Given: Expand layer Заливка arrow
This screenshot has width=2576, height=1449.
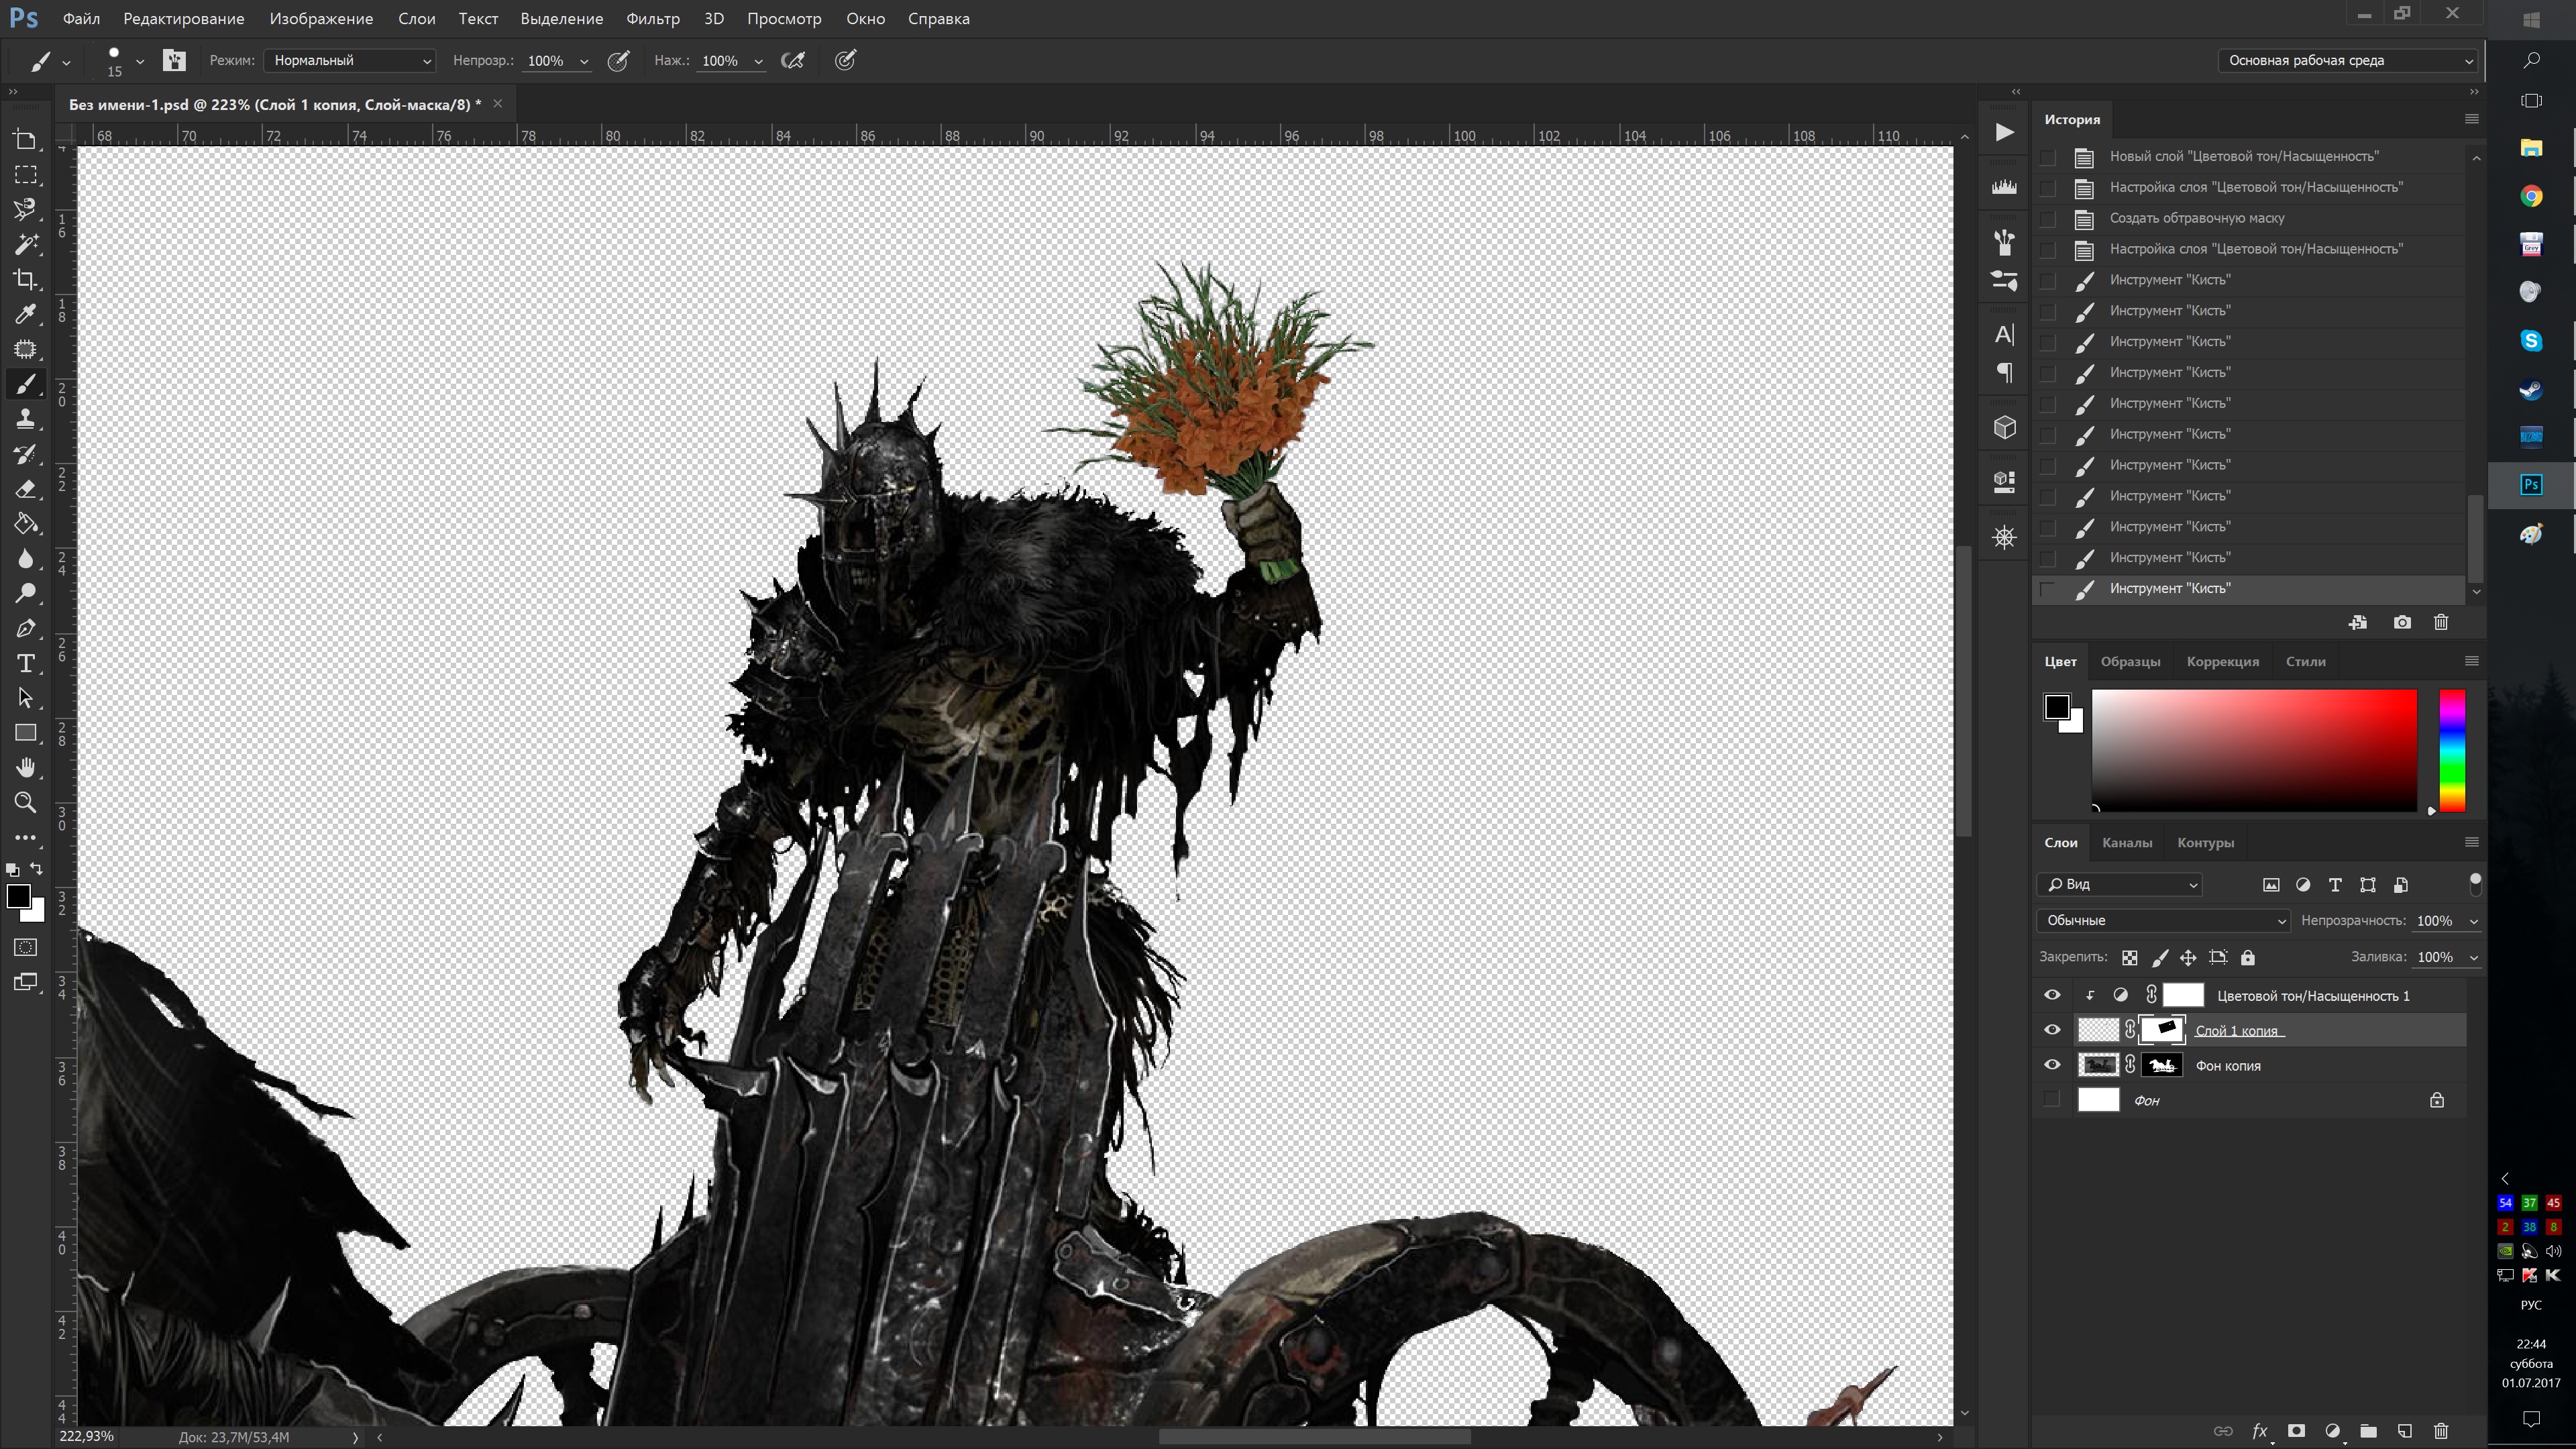Looking at the screenshot, I should click(2474, 958).
